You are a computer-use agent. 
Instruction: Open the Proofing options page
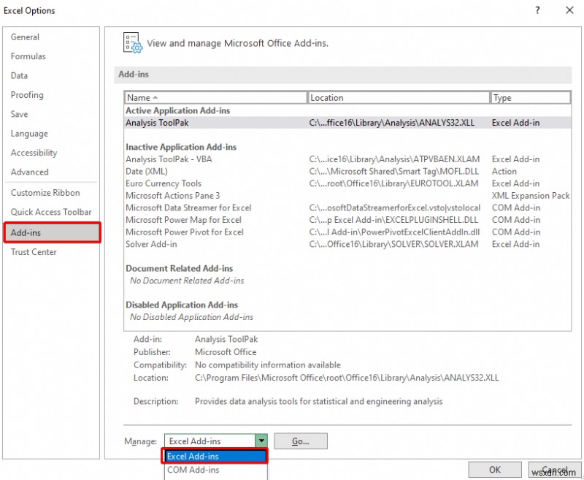(x=27, y=94)
